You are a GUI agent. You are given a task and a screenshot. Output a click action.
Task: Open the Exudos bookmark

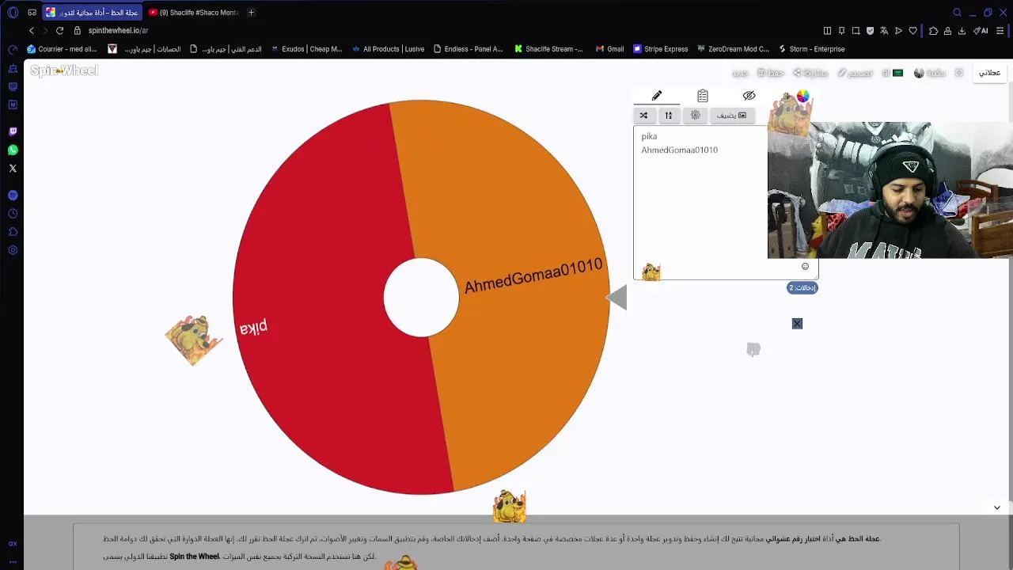(306, 49)
